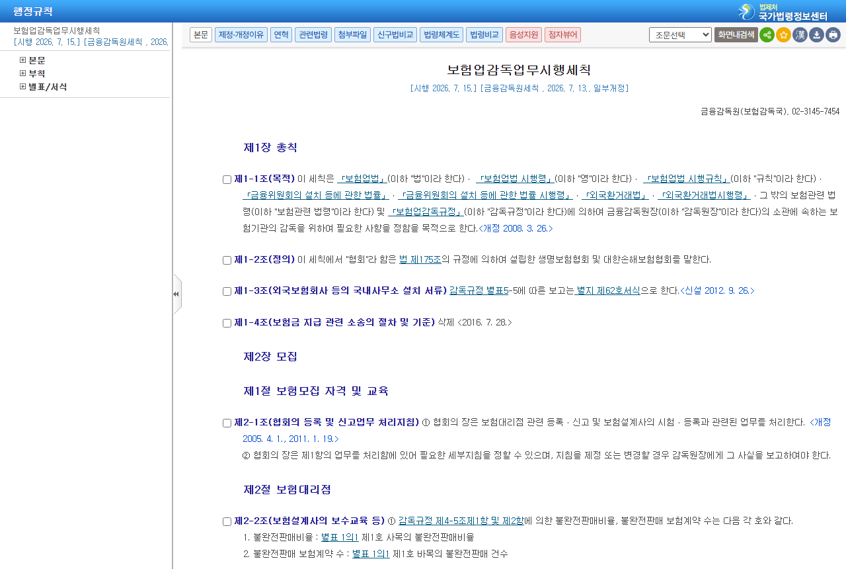Viewport: 846px width, 569px height.
Task: Open the 첨부파일 tab
Action: coord(352,35)
